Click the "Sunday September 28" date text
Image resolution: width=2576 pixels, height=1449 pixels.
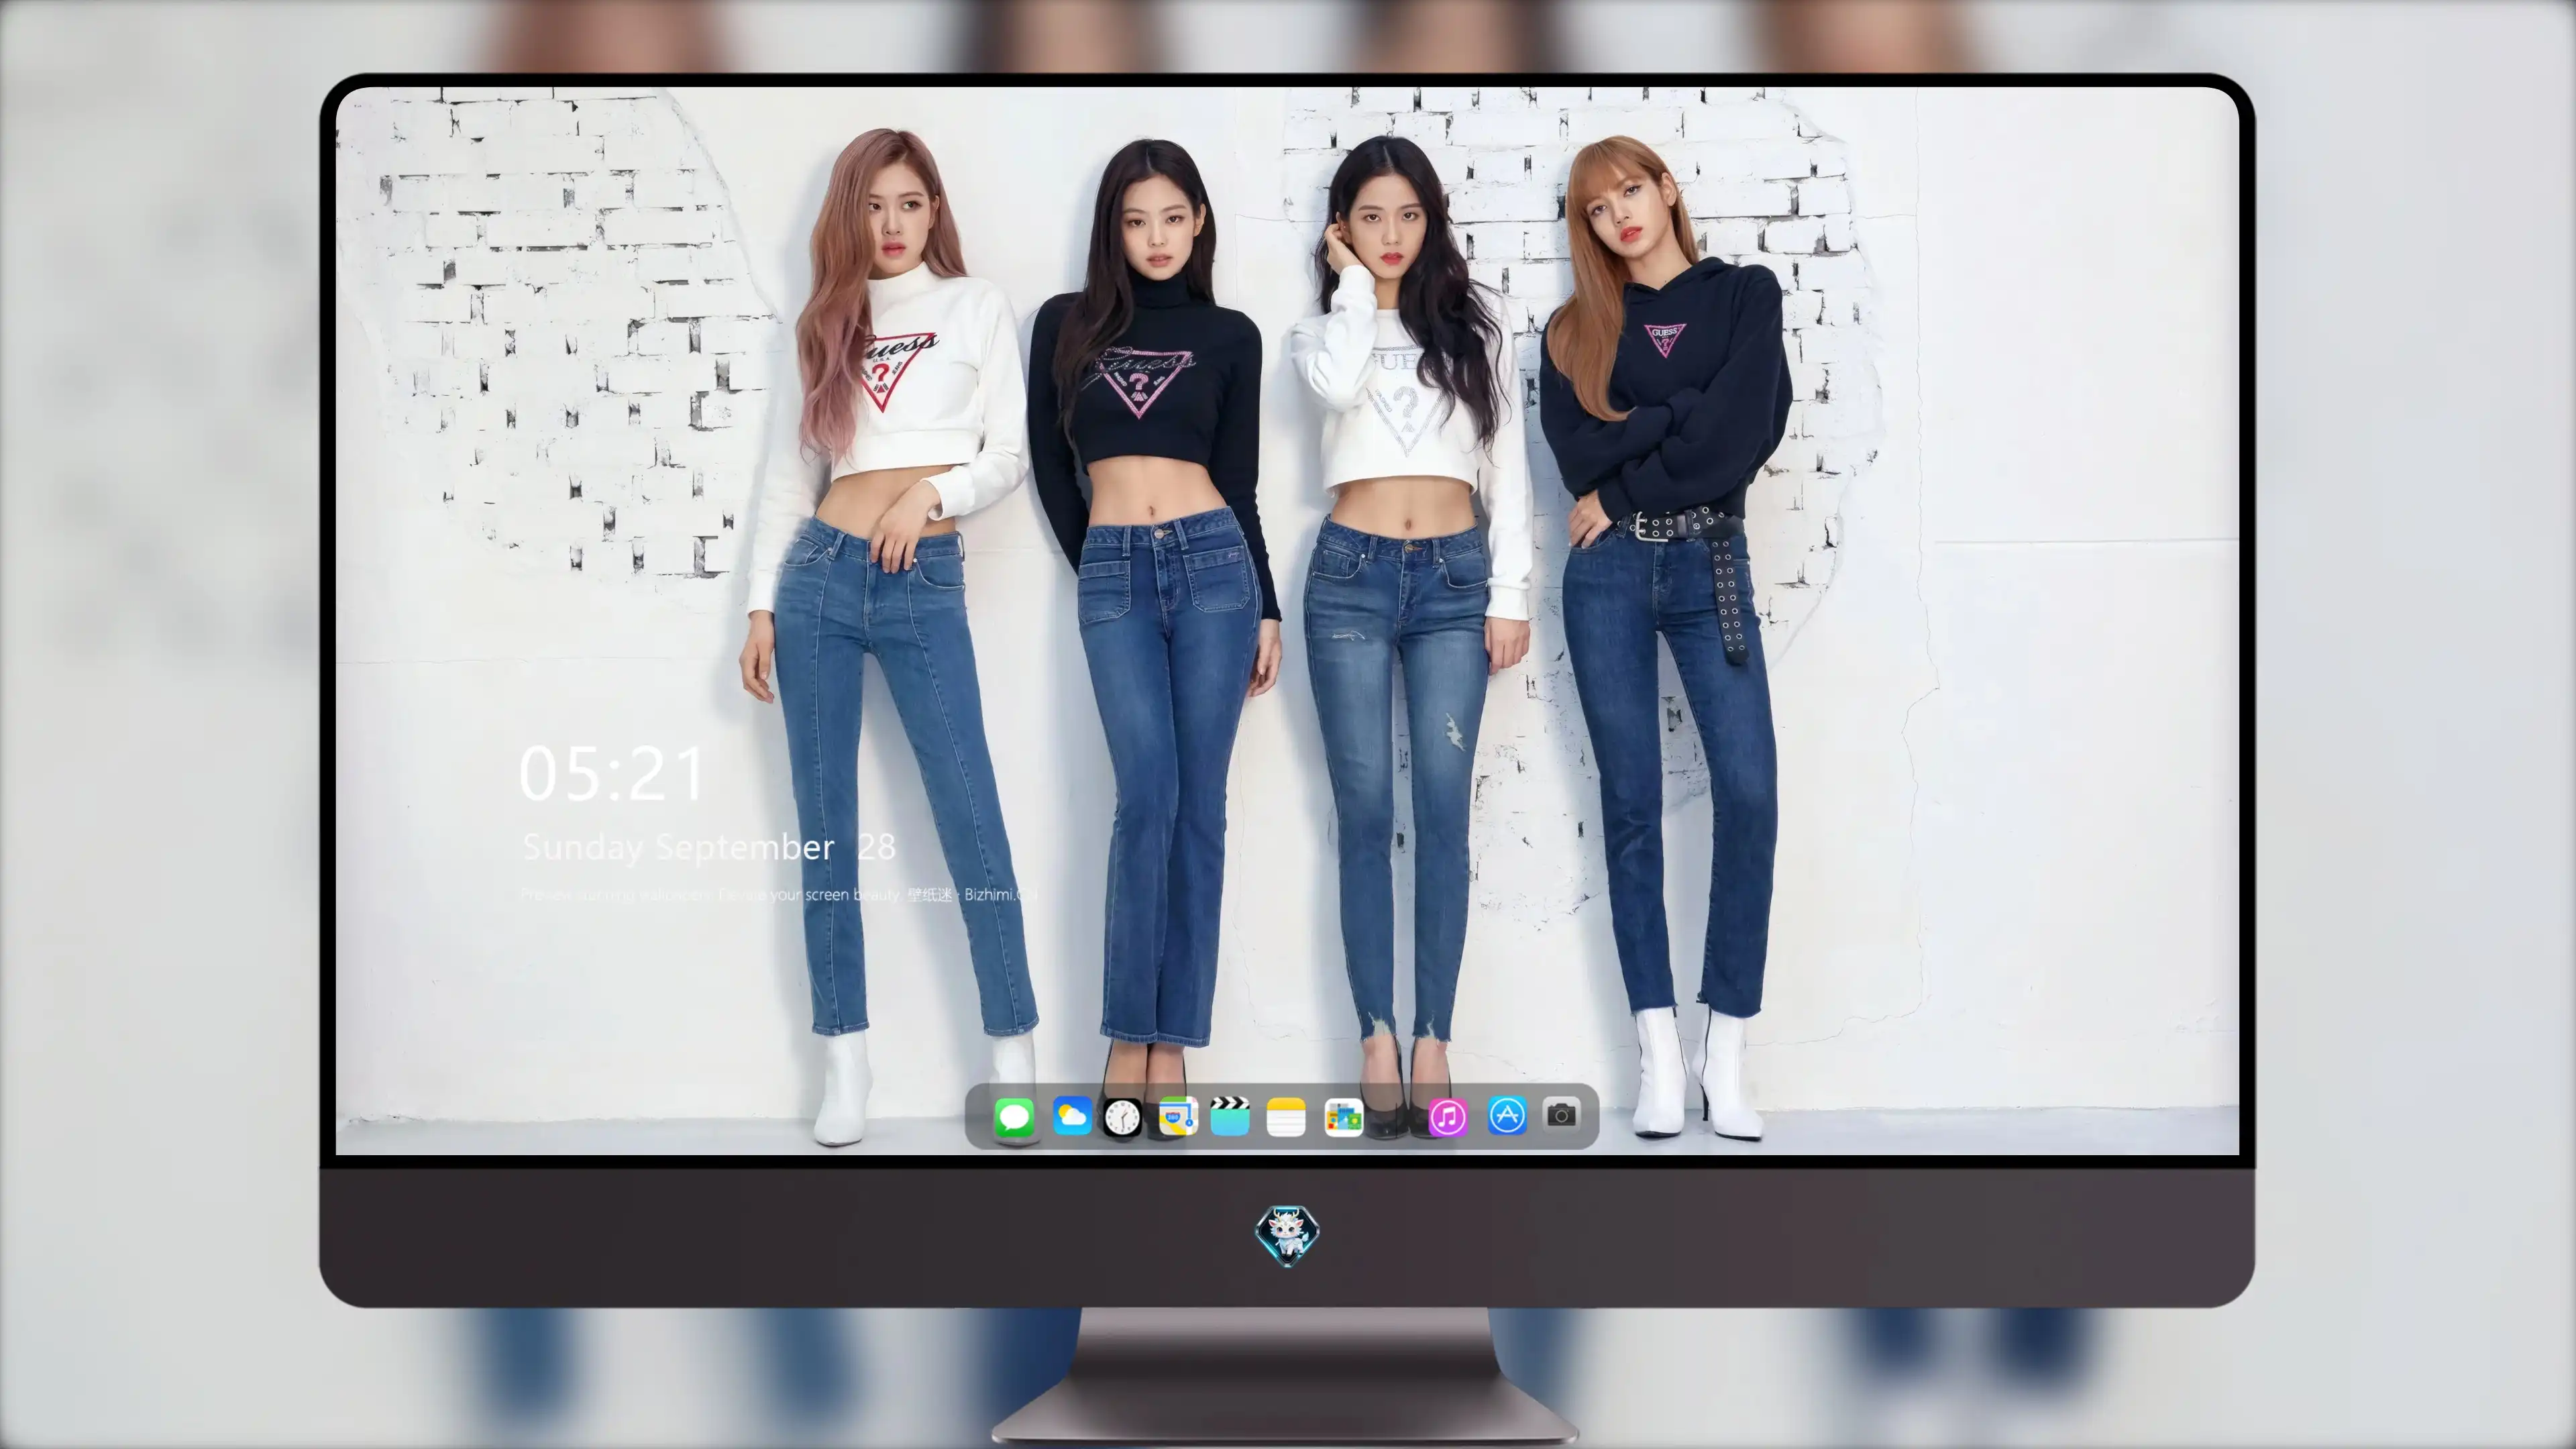point(709,847)
